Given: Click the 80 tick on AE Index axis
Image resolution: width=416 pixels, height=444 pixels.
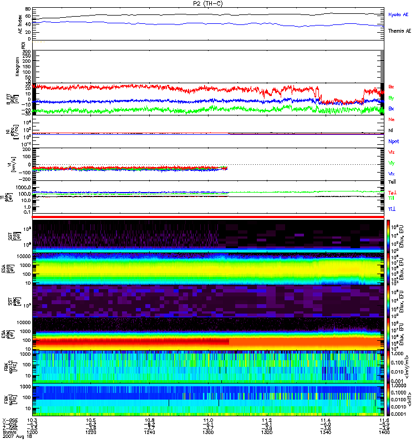Looking at the screenshot, I should 28,9.
